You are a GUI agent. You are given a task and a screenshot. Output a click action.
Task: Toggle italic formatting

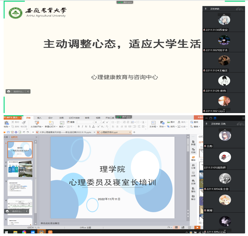(83, 127)
